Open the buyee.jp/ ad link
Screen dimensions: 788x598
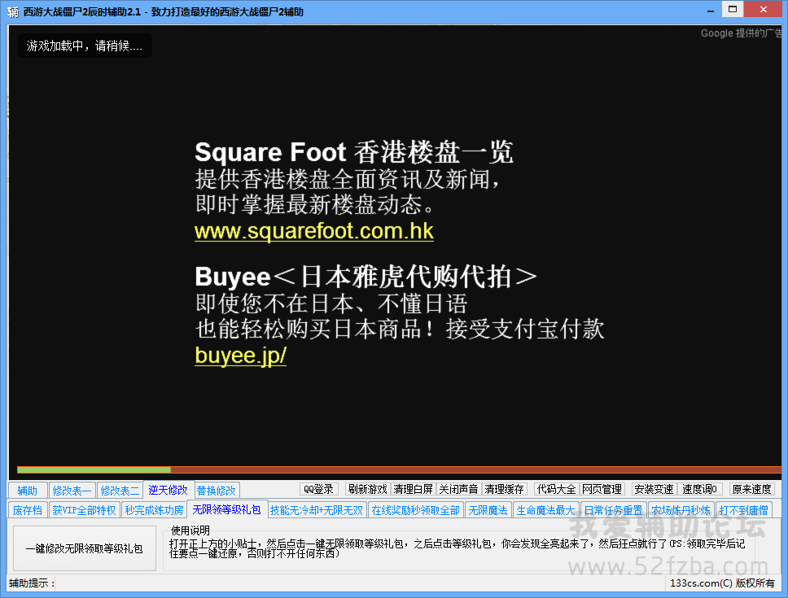(241, 356)
